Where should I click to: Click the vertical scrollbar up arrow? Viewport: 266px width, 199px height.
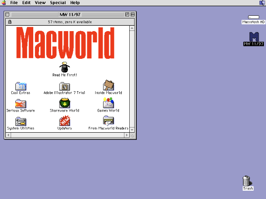pos(132,28)
